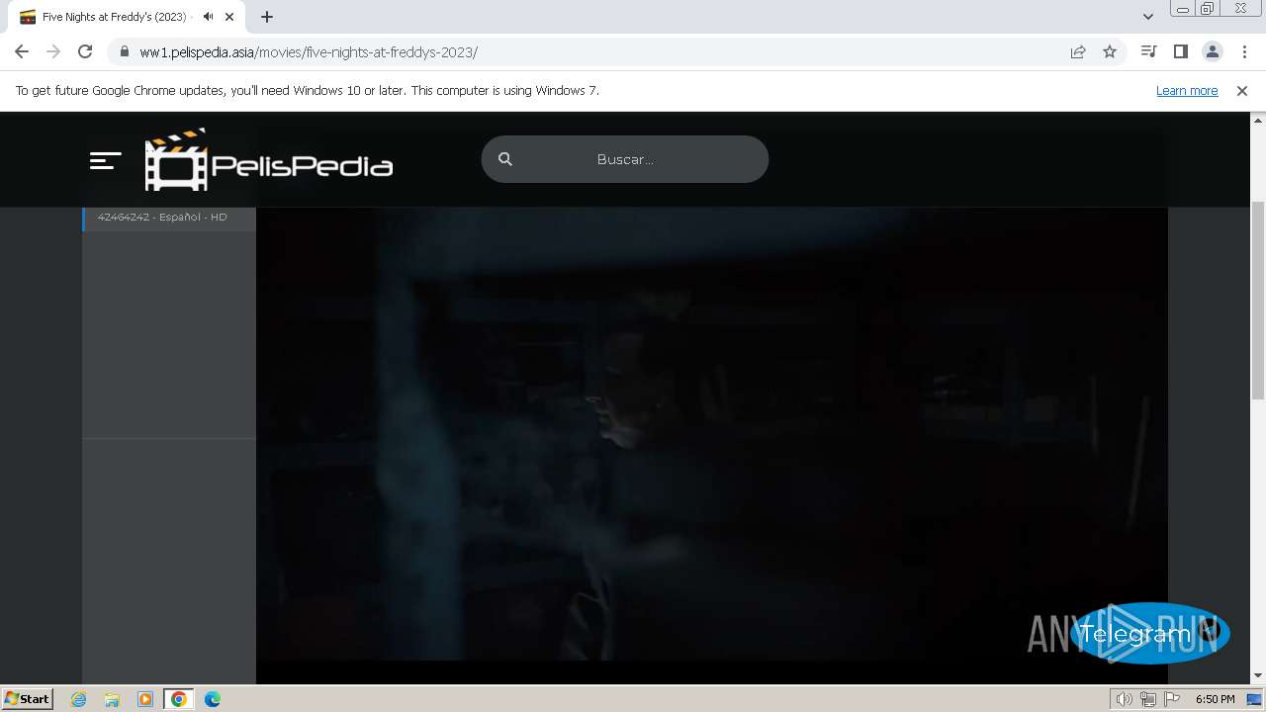Select the 42464242 - Español - HD source
1266x712 pixels.
[x=169, y=217]
